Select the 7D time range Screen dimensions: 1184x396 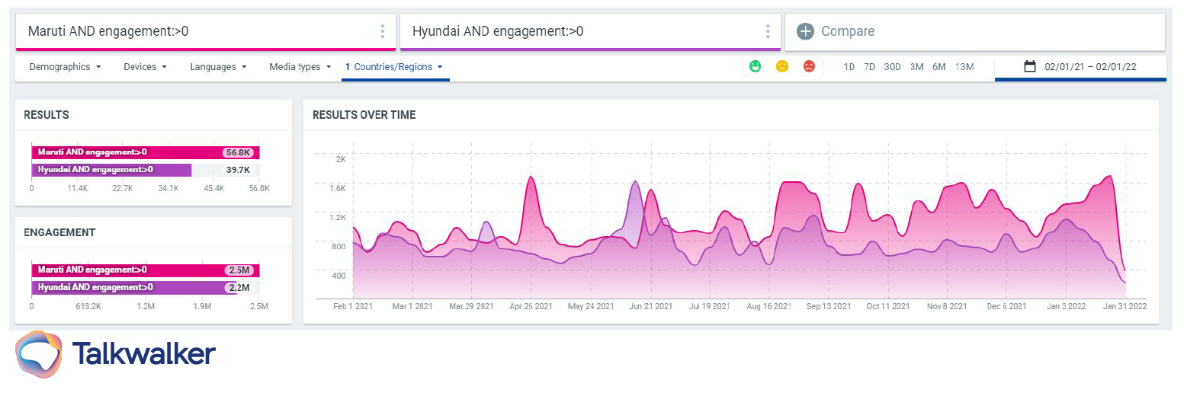point(869,67)
